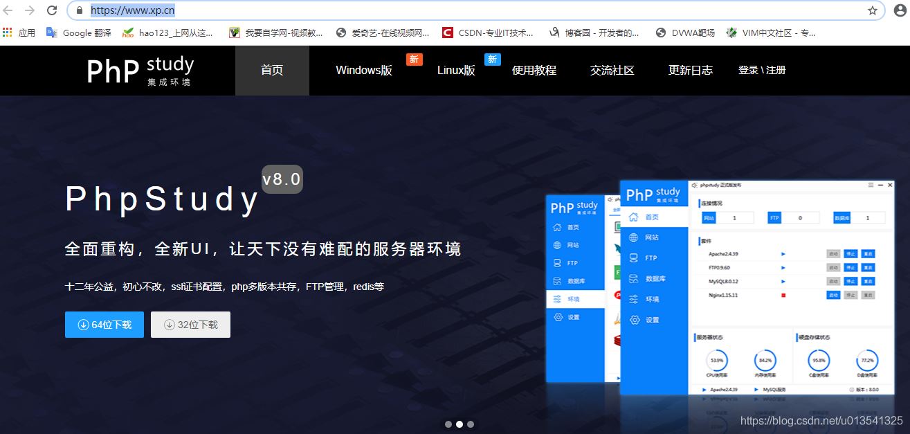Bookmark this page using star icon

click(x=873, y=10)
